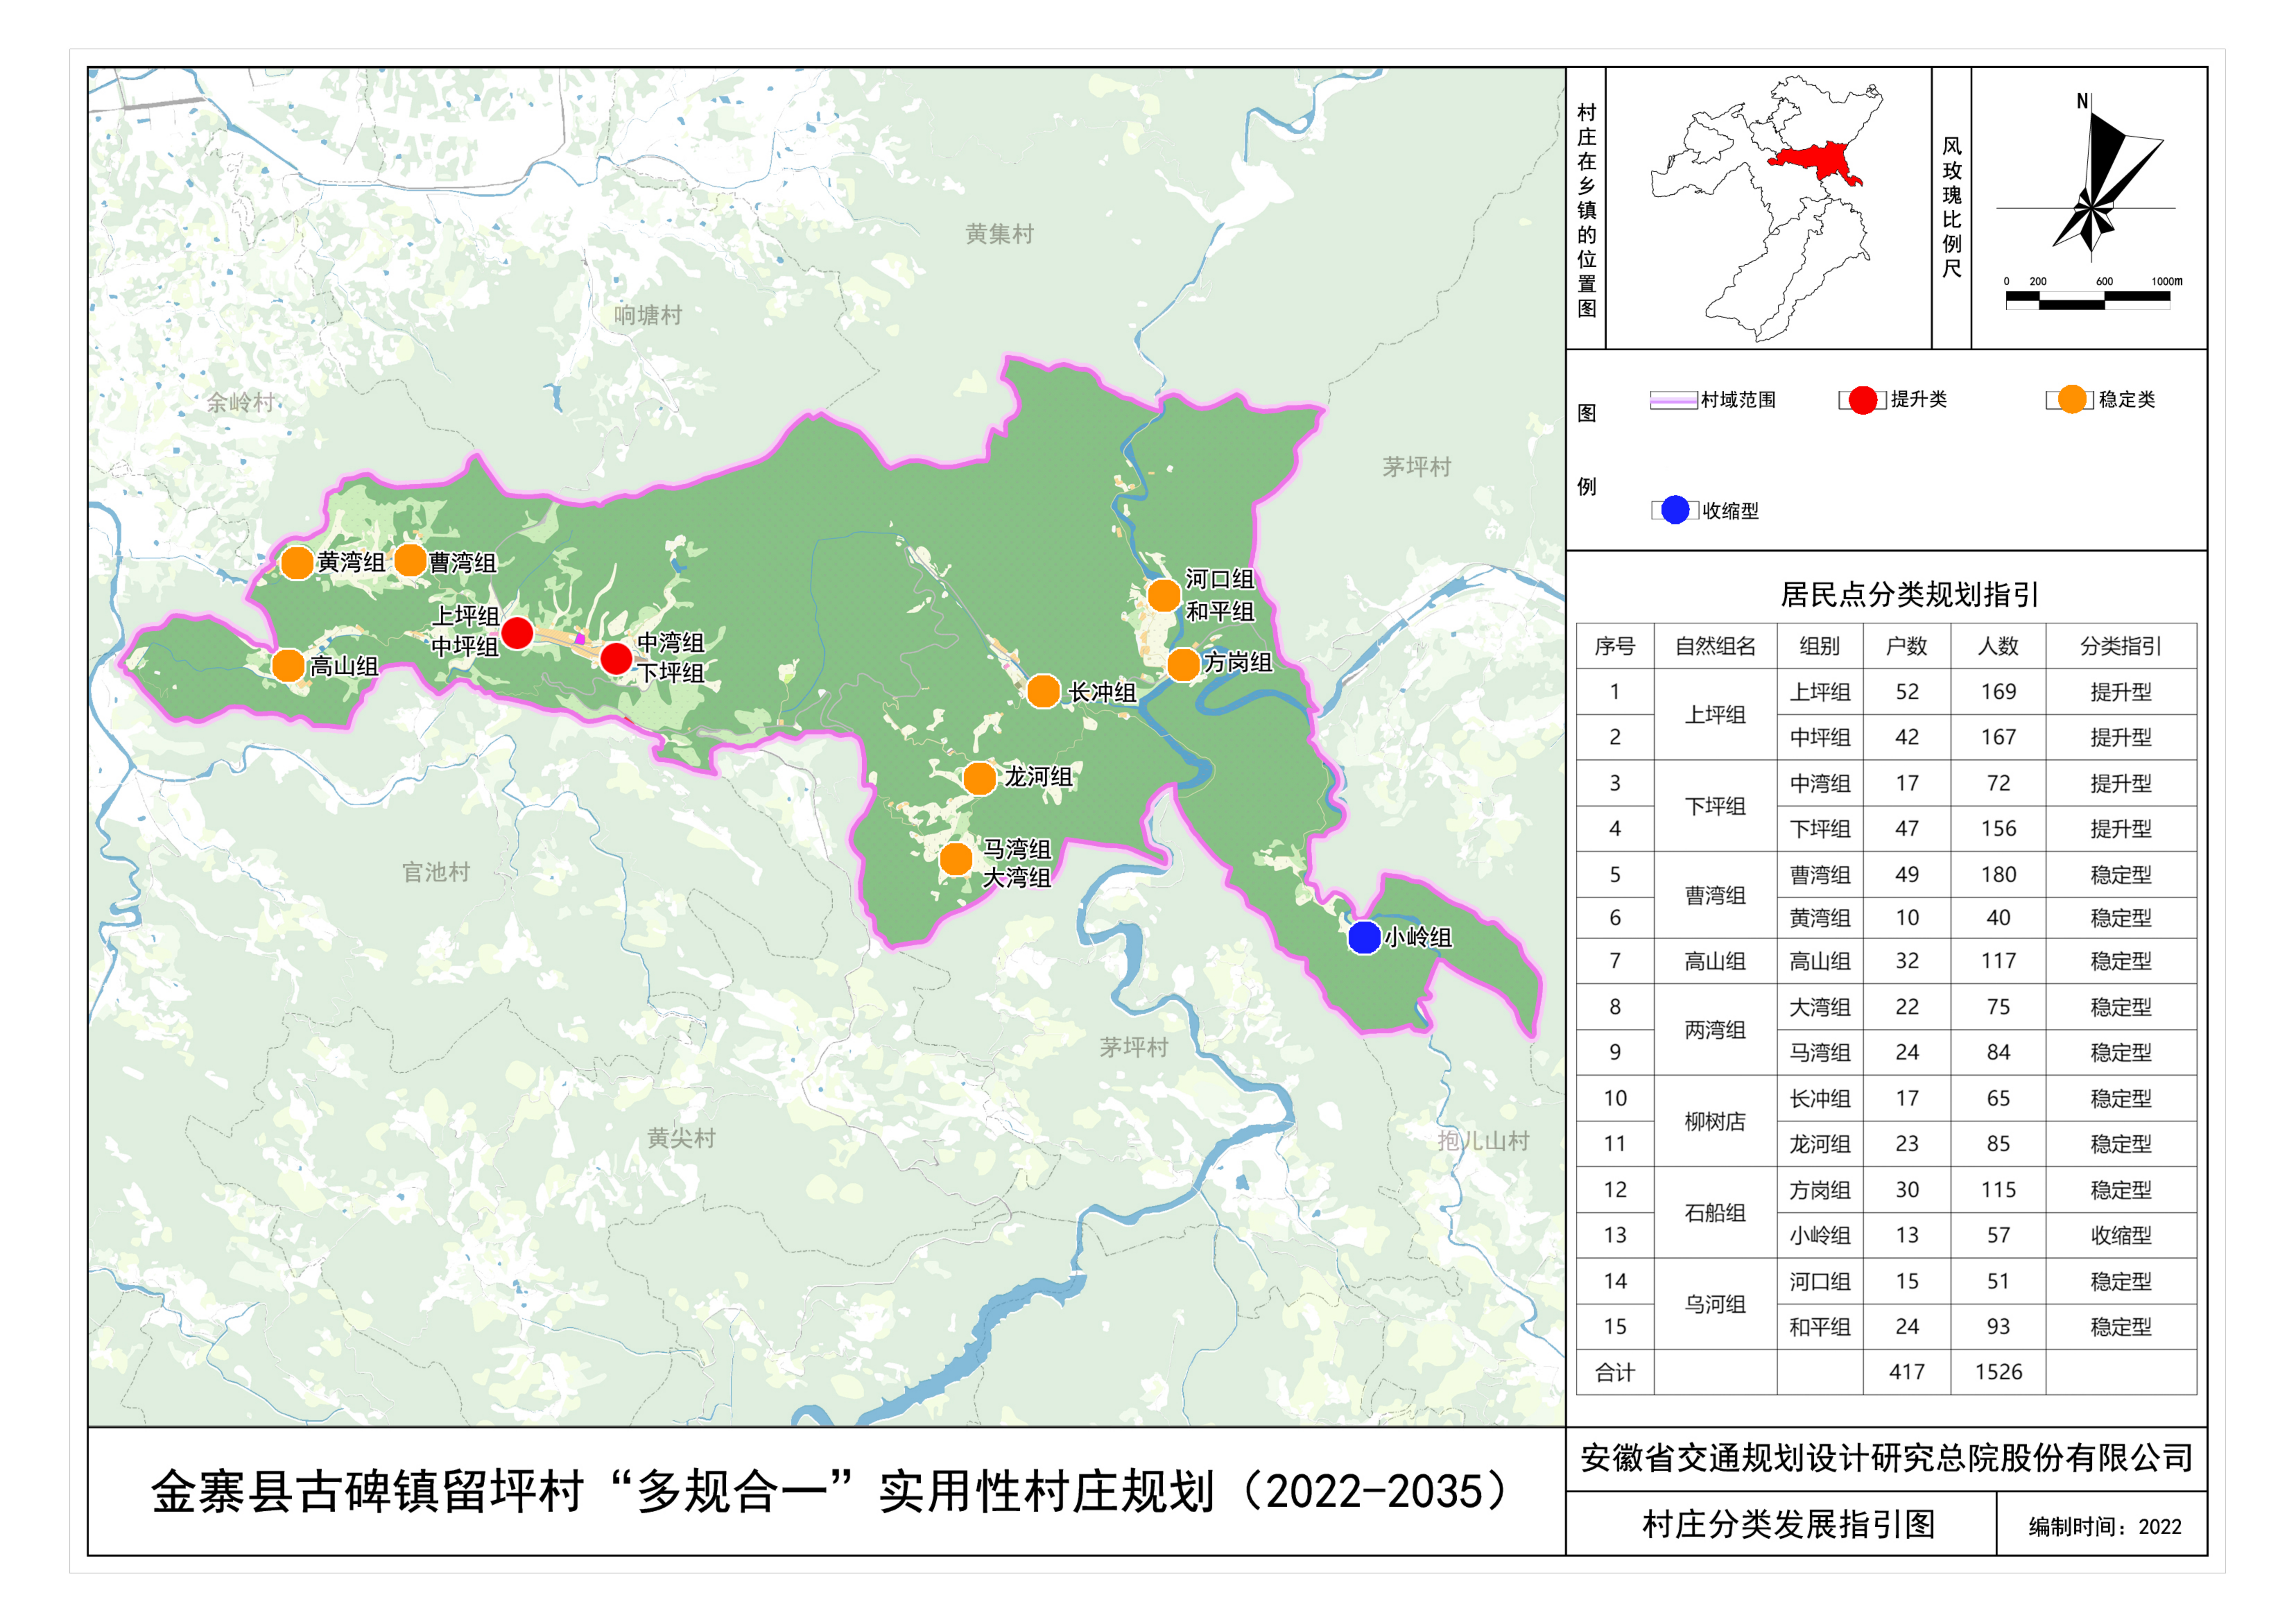Click the orange 稳定类 legend circle
This screenshot has height=1622, width=2296.
2072,399
